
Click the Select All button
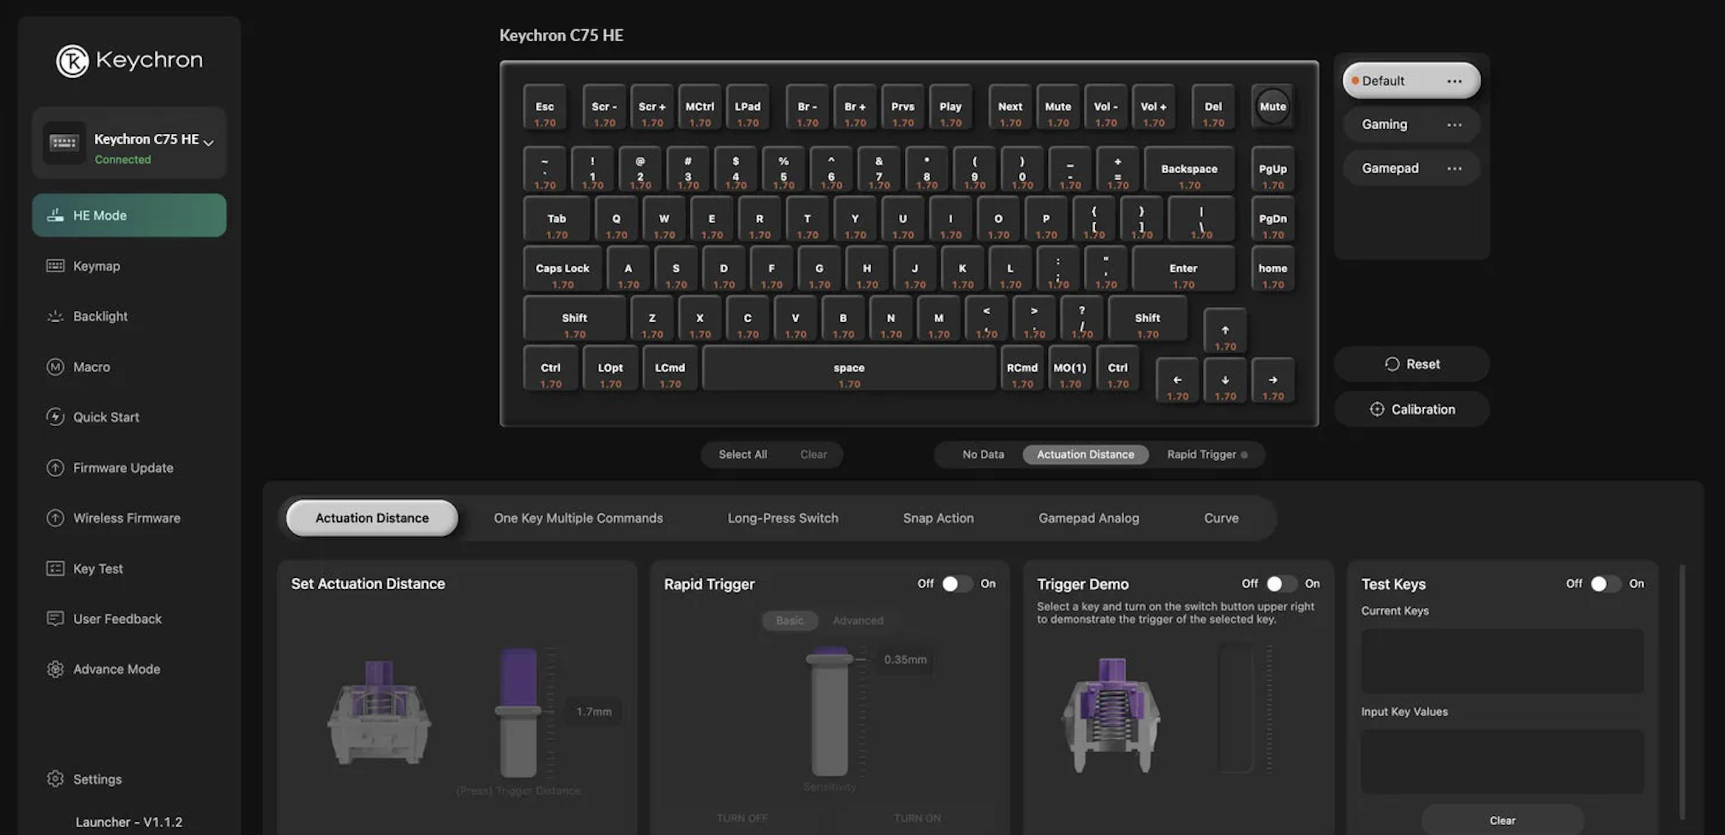pyautogui.click(x=743, y=455)
